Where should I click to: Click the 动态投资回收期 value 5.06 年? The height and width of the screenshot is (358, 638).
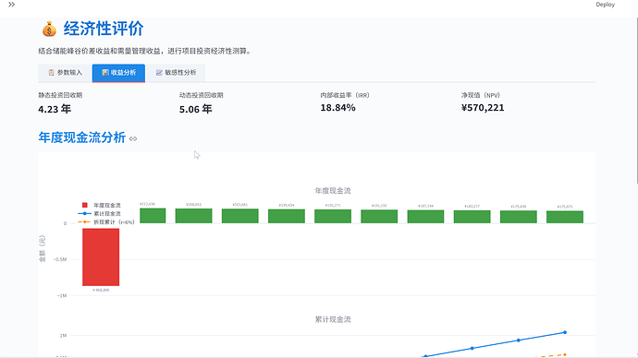tap(196, 109)
